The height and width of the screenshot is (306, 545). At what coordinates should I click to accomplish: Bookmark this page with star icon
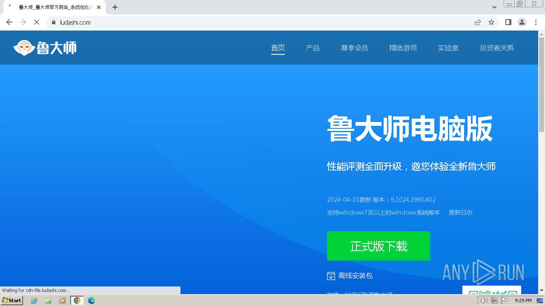click(x=491, y=22)
